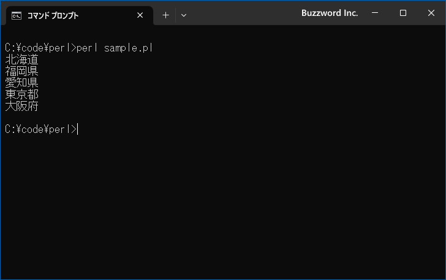The image size is (446, 280).
Task: Click the 愛知県 output line
Action: click(21, 83)
